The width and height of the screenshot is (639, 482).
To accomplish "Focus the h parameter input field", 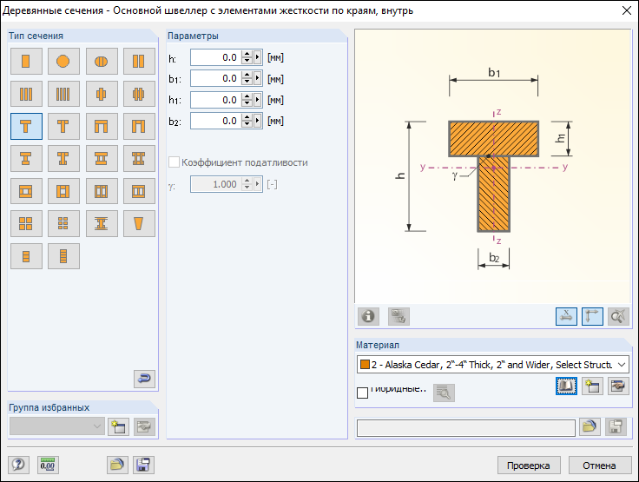I will pos(216,57).
